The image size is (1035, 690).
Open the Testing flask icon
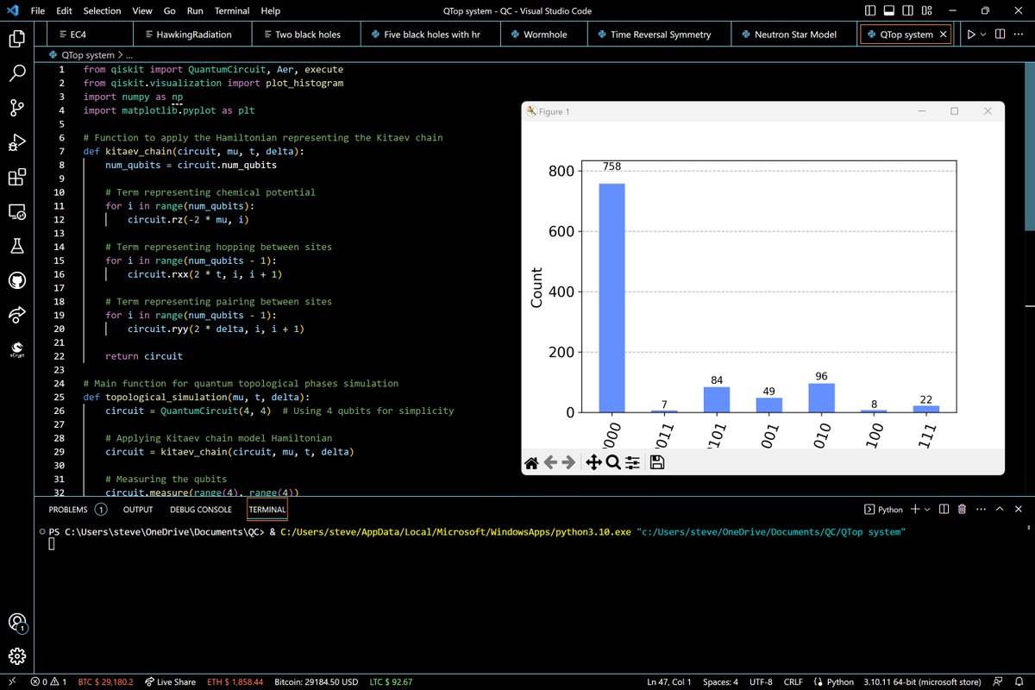[x=16, y=247]
